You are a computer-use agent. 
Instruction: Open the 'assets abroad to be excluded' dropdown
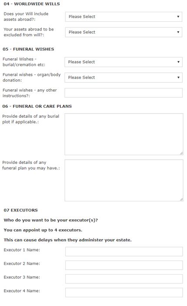(x=124, y=32)
